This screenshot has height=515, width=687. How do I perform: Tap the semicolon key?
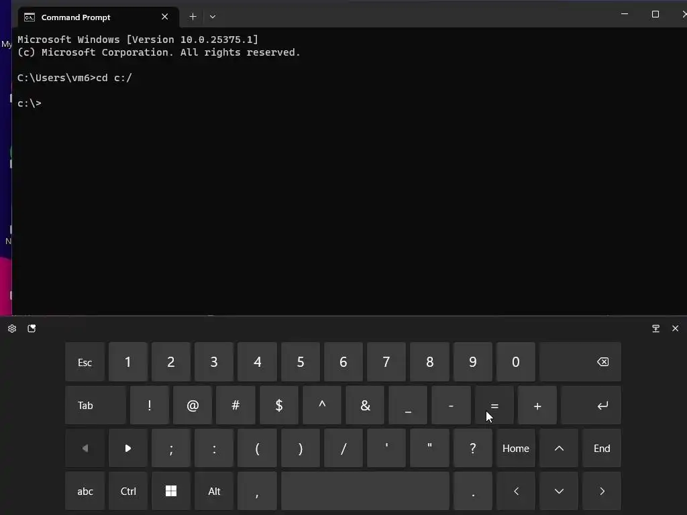click(x=171, y=449)
